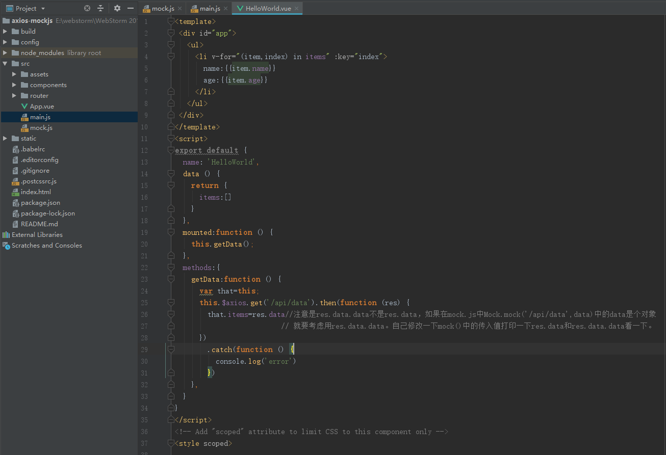Switch to the main.js tab
666x455 pixels.
[210, 9]
